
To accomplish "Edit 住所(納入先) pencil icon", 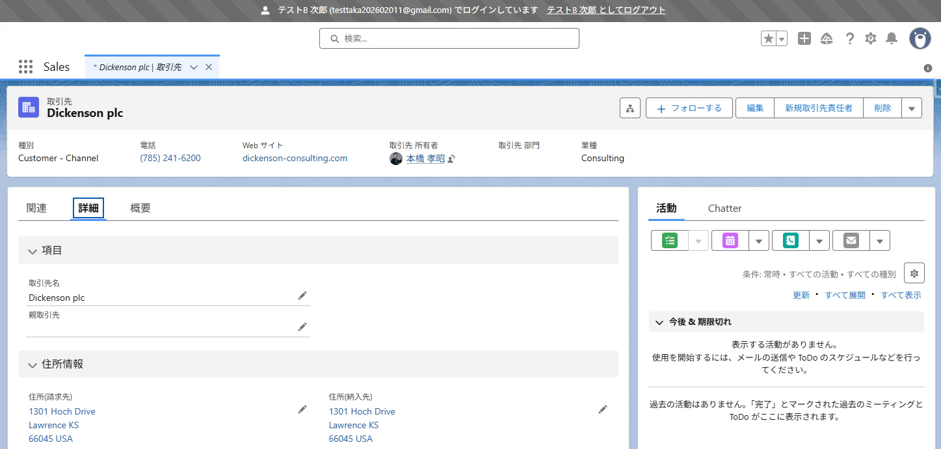I will pos(603,409).
